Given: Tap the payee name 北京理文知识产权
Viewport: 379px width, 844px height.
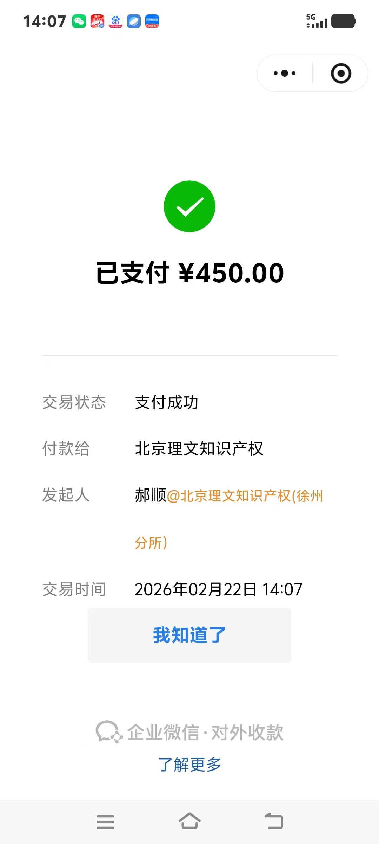Looking at the screenshot, I should [199, 449].
